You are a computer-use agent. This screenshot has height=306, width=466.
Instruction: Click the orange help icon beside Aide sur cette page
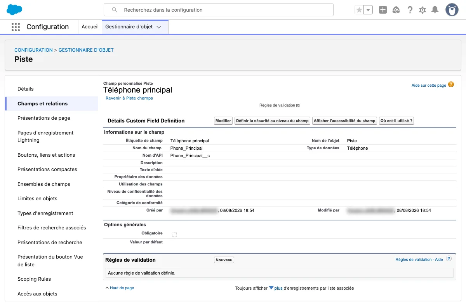click(451, 84)
